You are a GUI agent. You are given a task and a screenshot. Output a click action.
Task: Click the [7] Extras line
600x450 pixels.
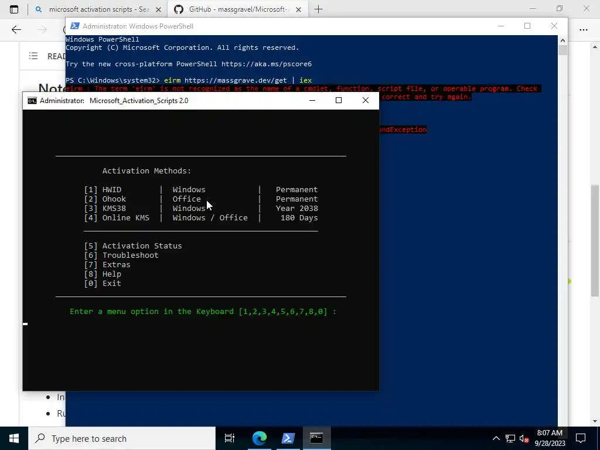[x=107, y=264]
